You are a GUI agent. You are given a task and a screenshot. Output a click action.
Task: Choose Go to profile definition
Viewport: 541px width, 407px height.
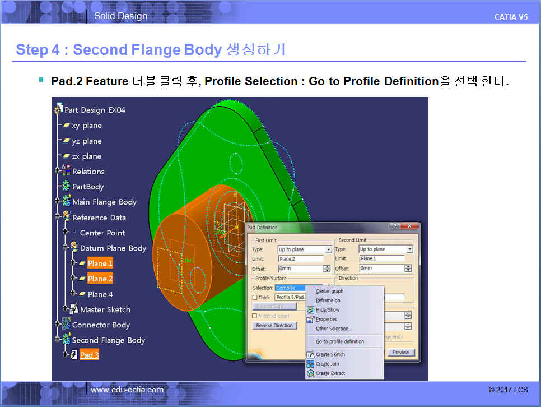[339, 341]
